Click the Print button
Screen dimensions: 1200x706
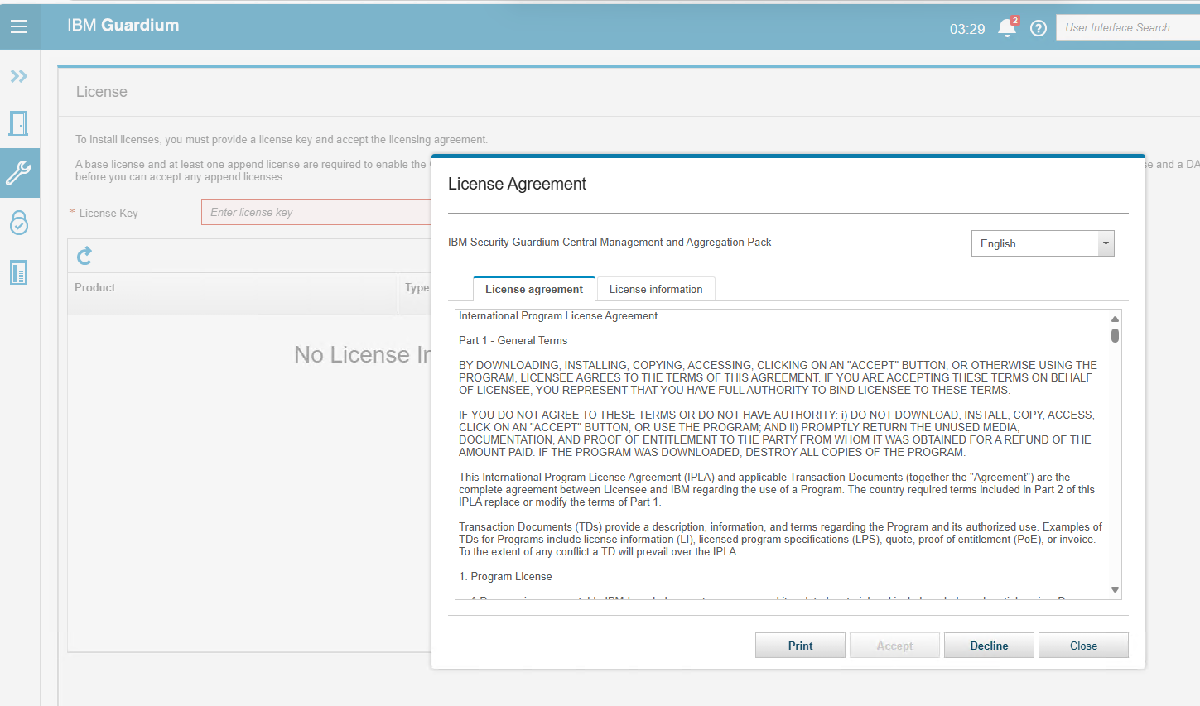coord(800,646)
